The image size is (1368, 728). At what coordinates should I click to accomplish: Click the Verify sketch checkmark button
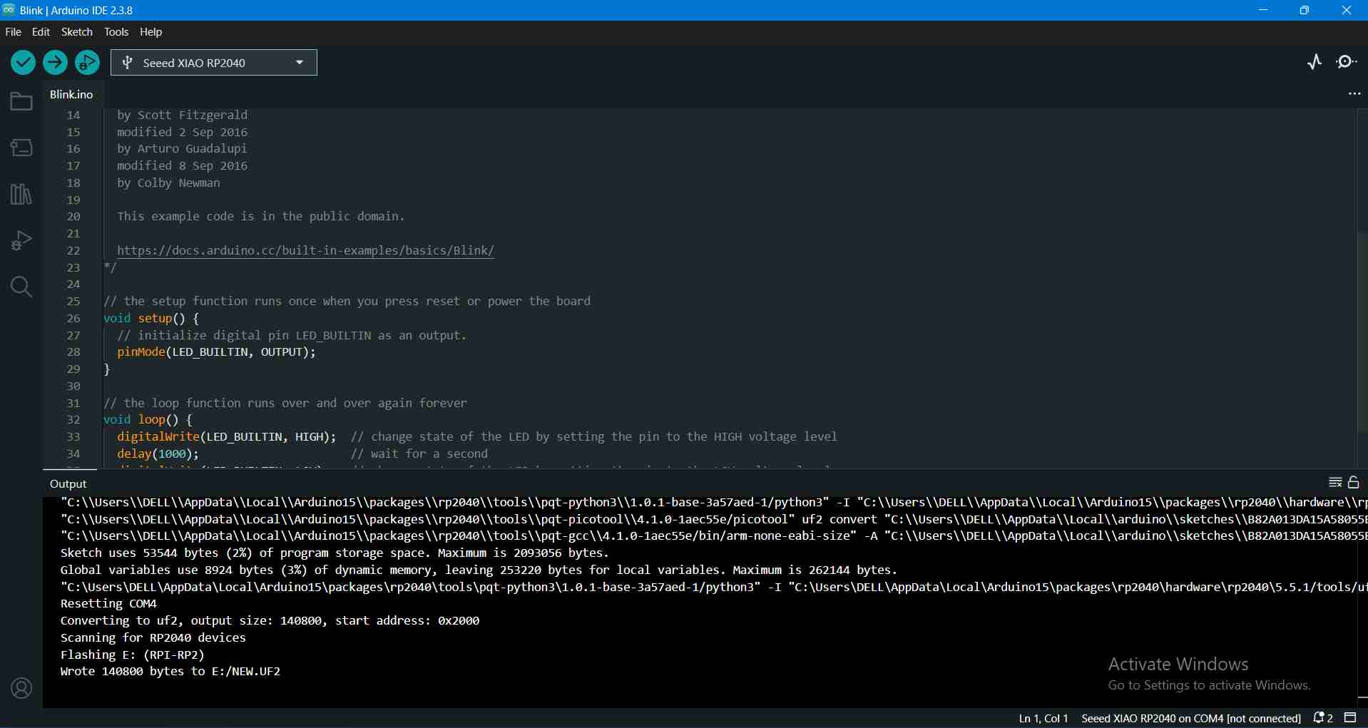(23, 63)
